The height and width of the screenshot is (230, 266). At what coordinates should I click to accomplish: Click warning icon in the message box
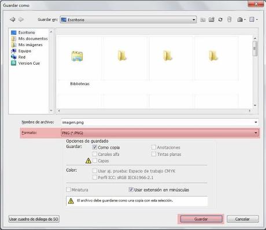click(x=71, y=201)
